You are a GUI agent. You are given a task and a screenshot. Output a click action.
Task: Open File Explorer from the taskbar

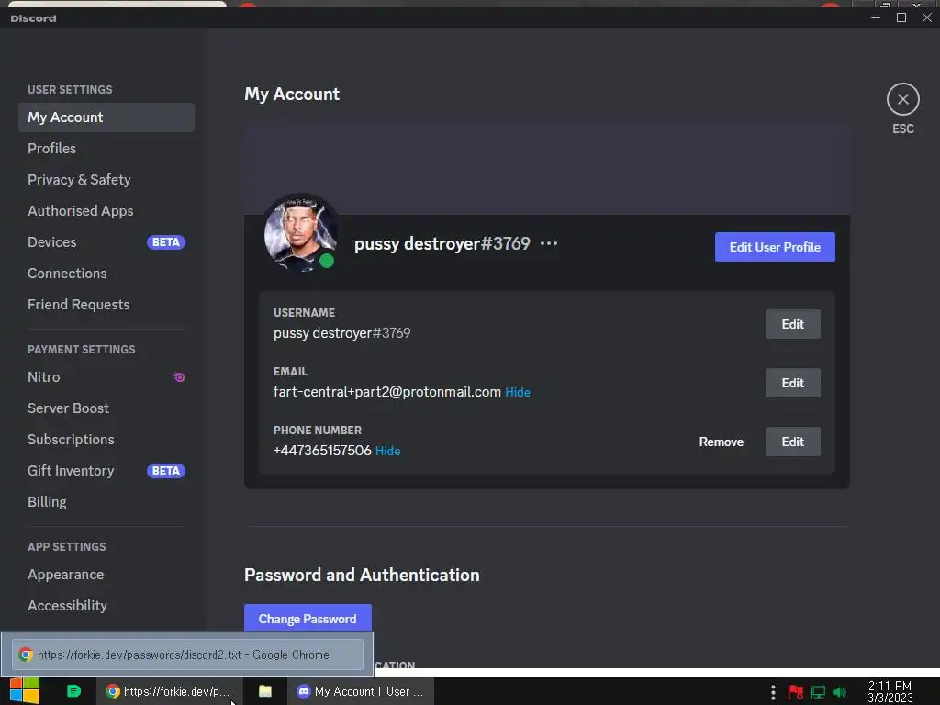265,691
